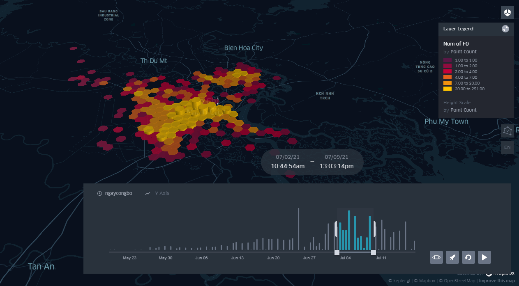519x286 pixels.
Task: Click the 20.00 to 251.00 yellow swatch
Action: 447,89
